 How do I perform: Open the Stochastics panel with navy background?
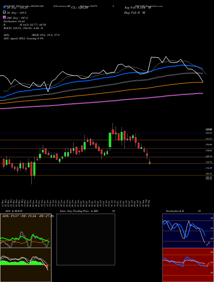[188, 231]
